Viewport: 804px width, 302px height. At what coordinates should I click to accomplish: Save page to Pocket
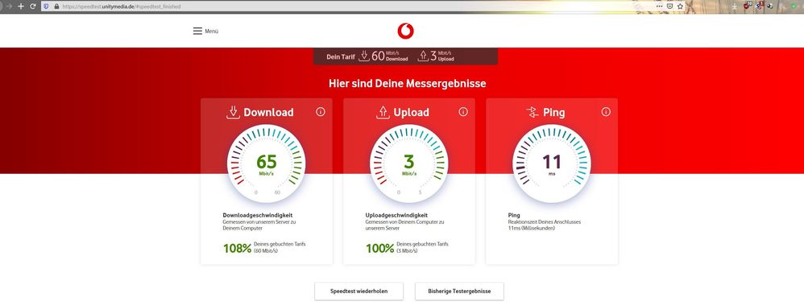[669, 6]
